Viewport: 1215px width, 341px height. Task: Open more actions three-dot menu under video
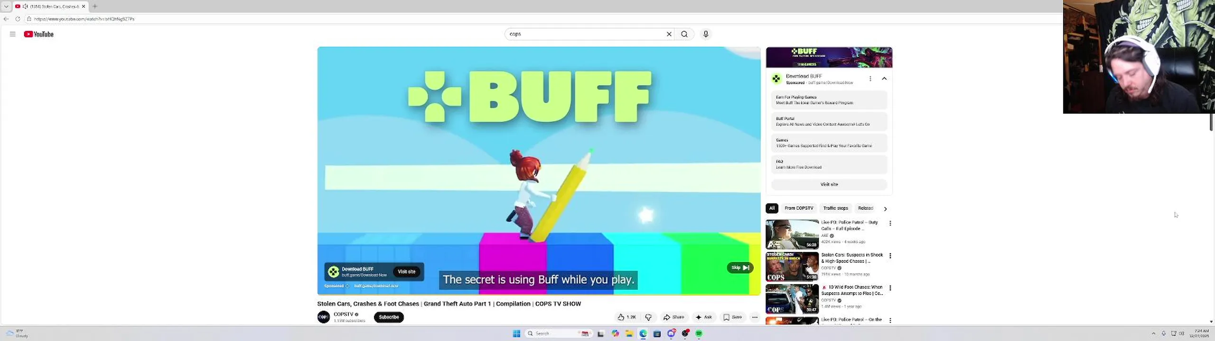(755, 317)
